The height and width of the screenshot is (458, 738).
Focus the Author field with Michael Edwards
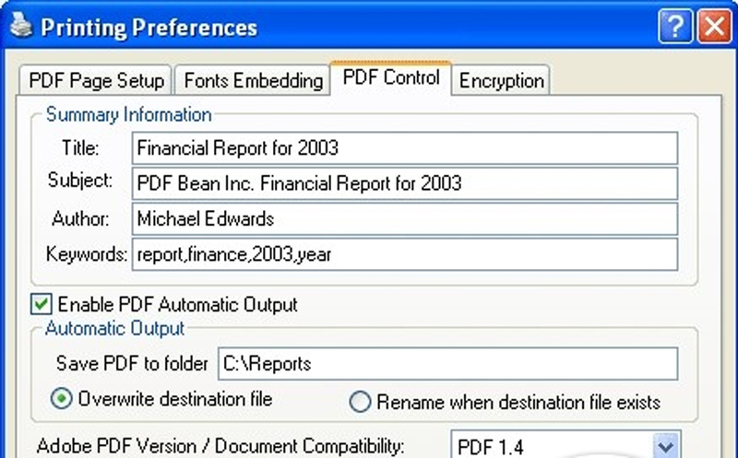tap(405, 219)
